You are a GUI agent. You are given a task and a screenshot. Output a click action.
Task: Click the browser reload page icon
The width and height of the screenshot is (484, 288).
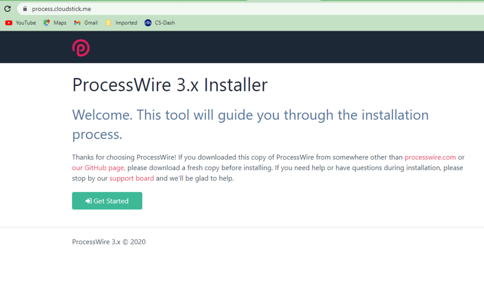(x=7, y=9)
